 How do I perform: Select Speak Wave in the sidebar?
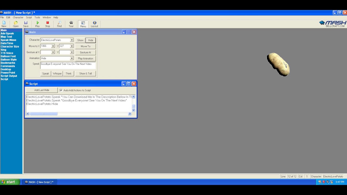tap(8, 40)
